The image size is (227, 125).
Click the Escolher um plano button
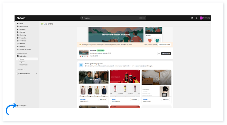click(x=164, y=45)
